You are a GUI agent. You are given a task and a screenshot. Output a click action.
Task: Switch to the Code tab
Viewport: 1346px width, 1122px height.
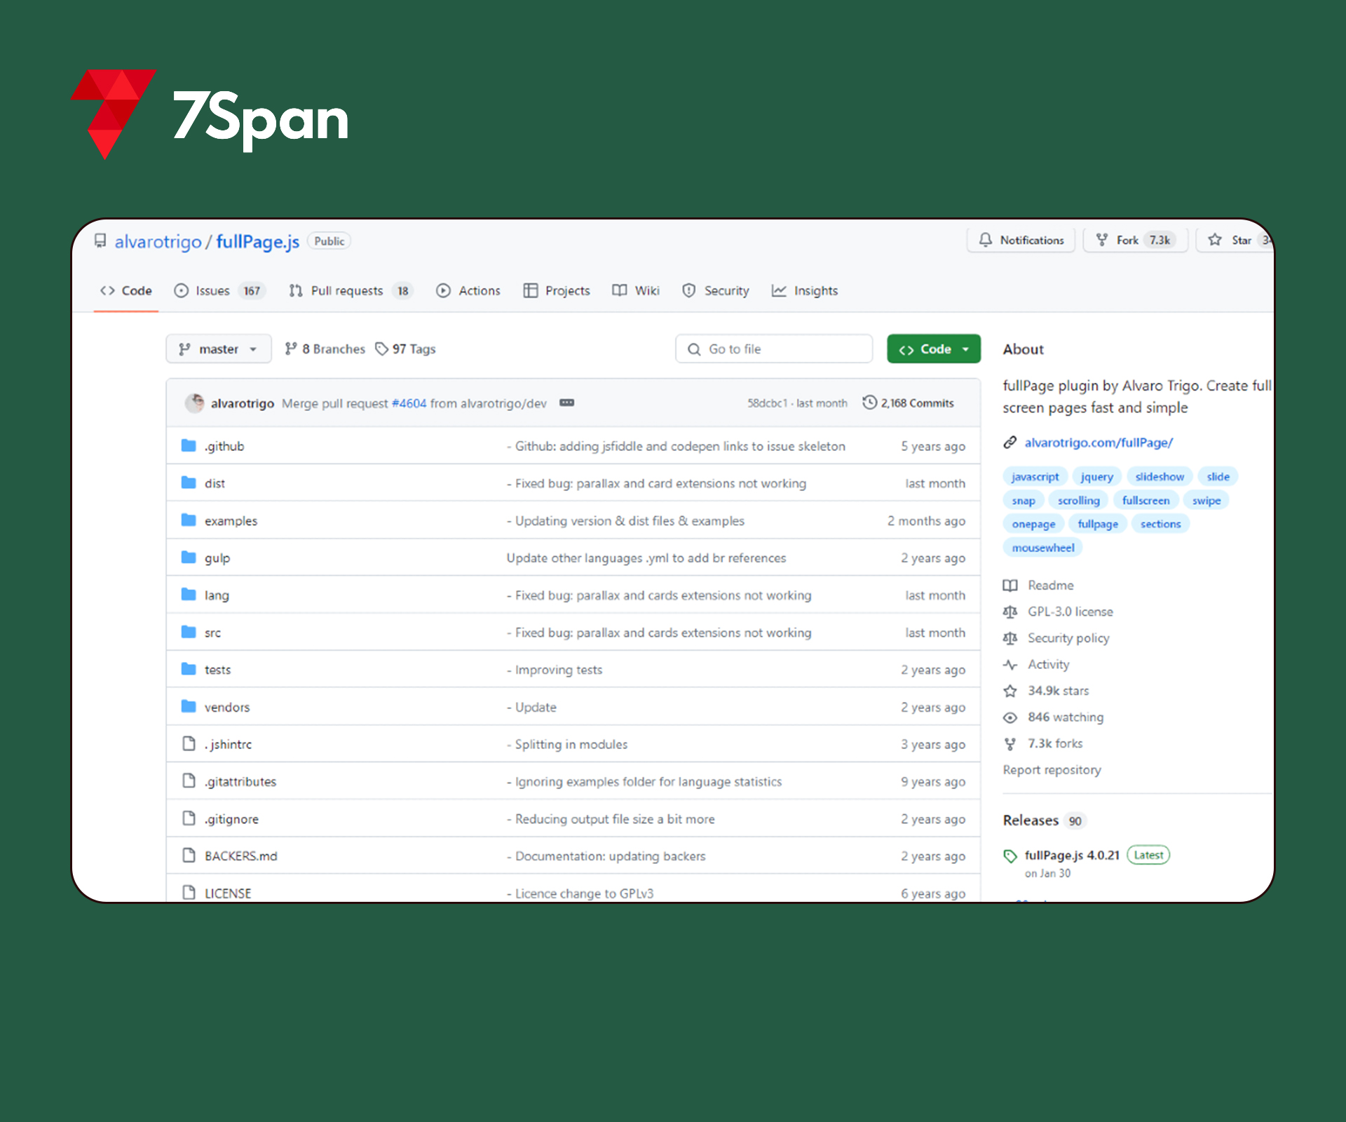click(126, 290)
